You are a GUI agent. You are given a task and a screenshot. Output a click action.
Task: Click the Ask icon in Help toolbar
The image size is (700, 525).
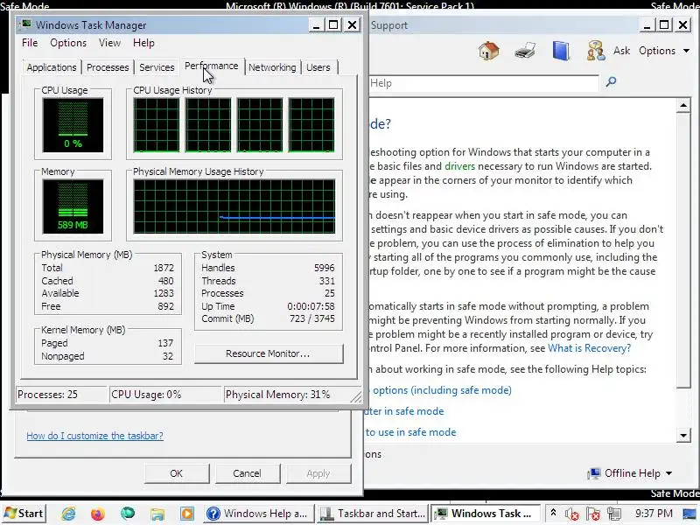pos(596,51)
